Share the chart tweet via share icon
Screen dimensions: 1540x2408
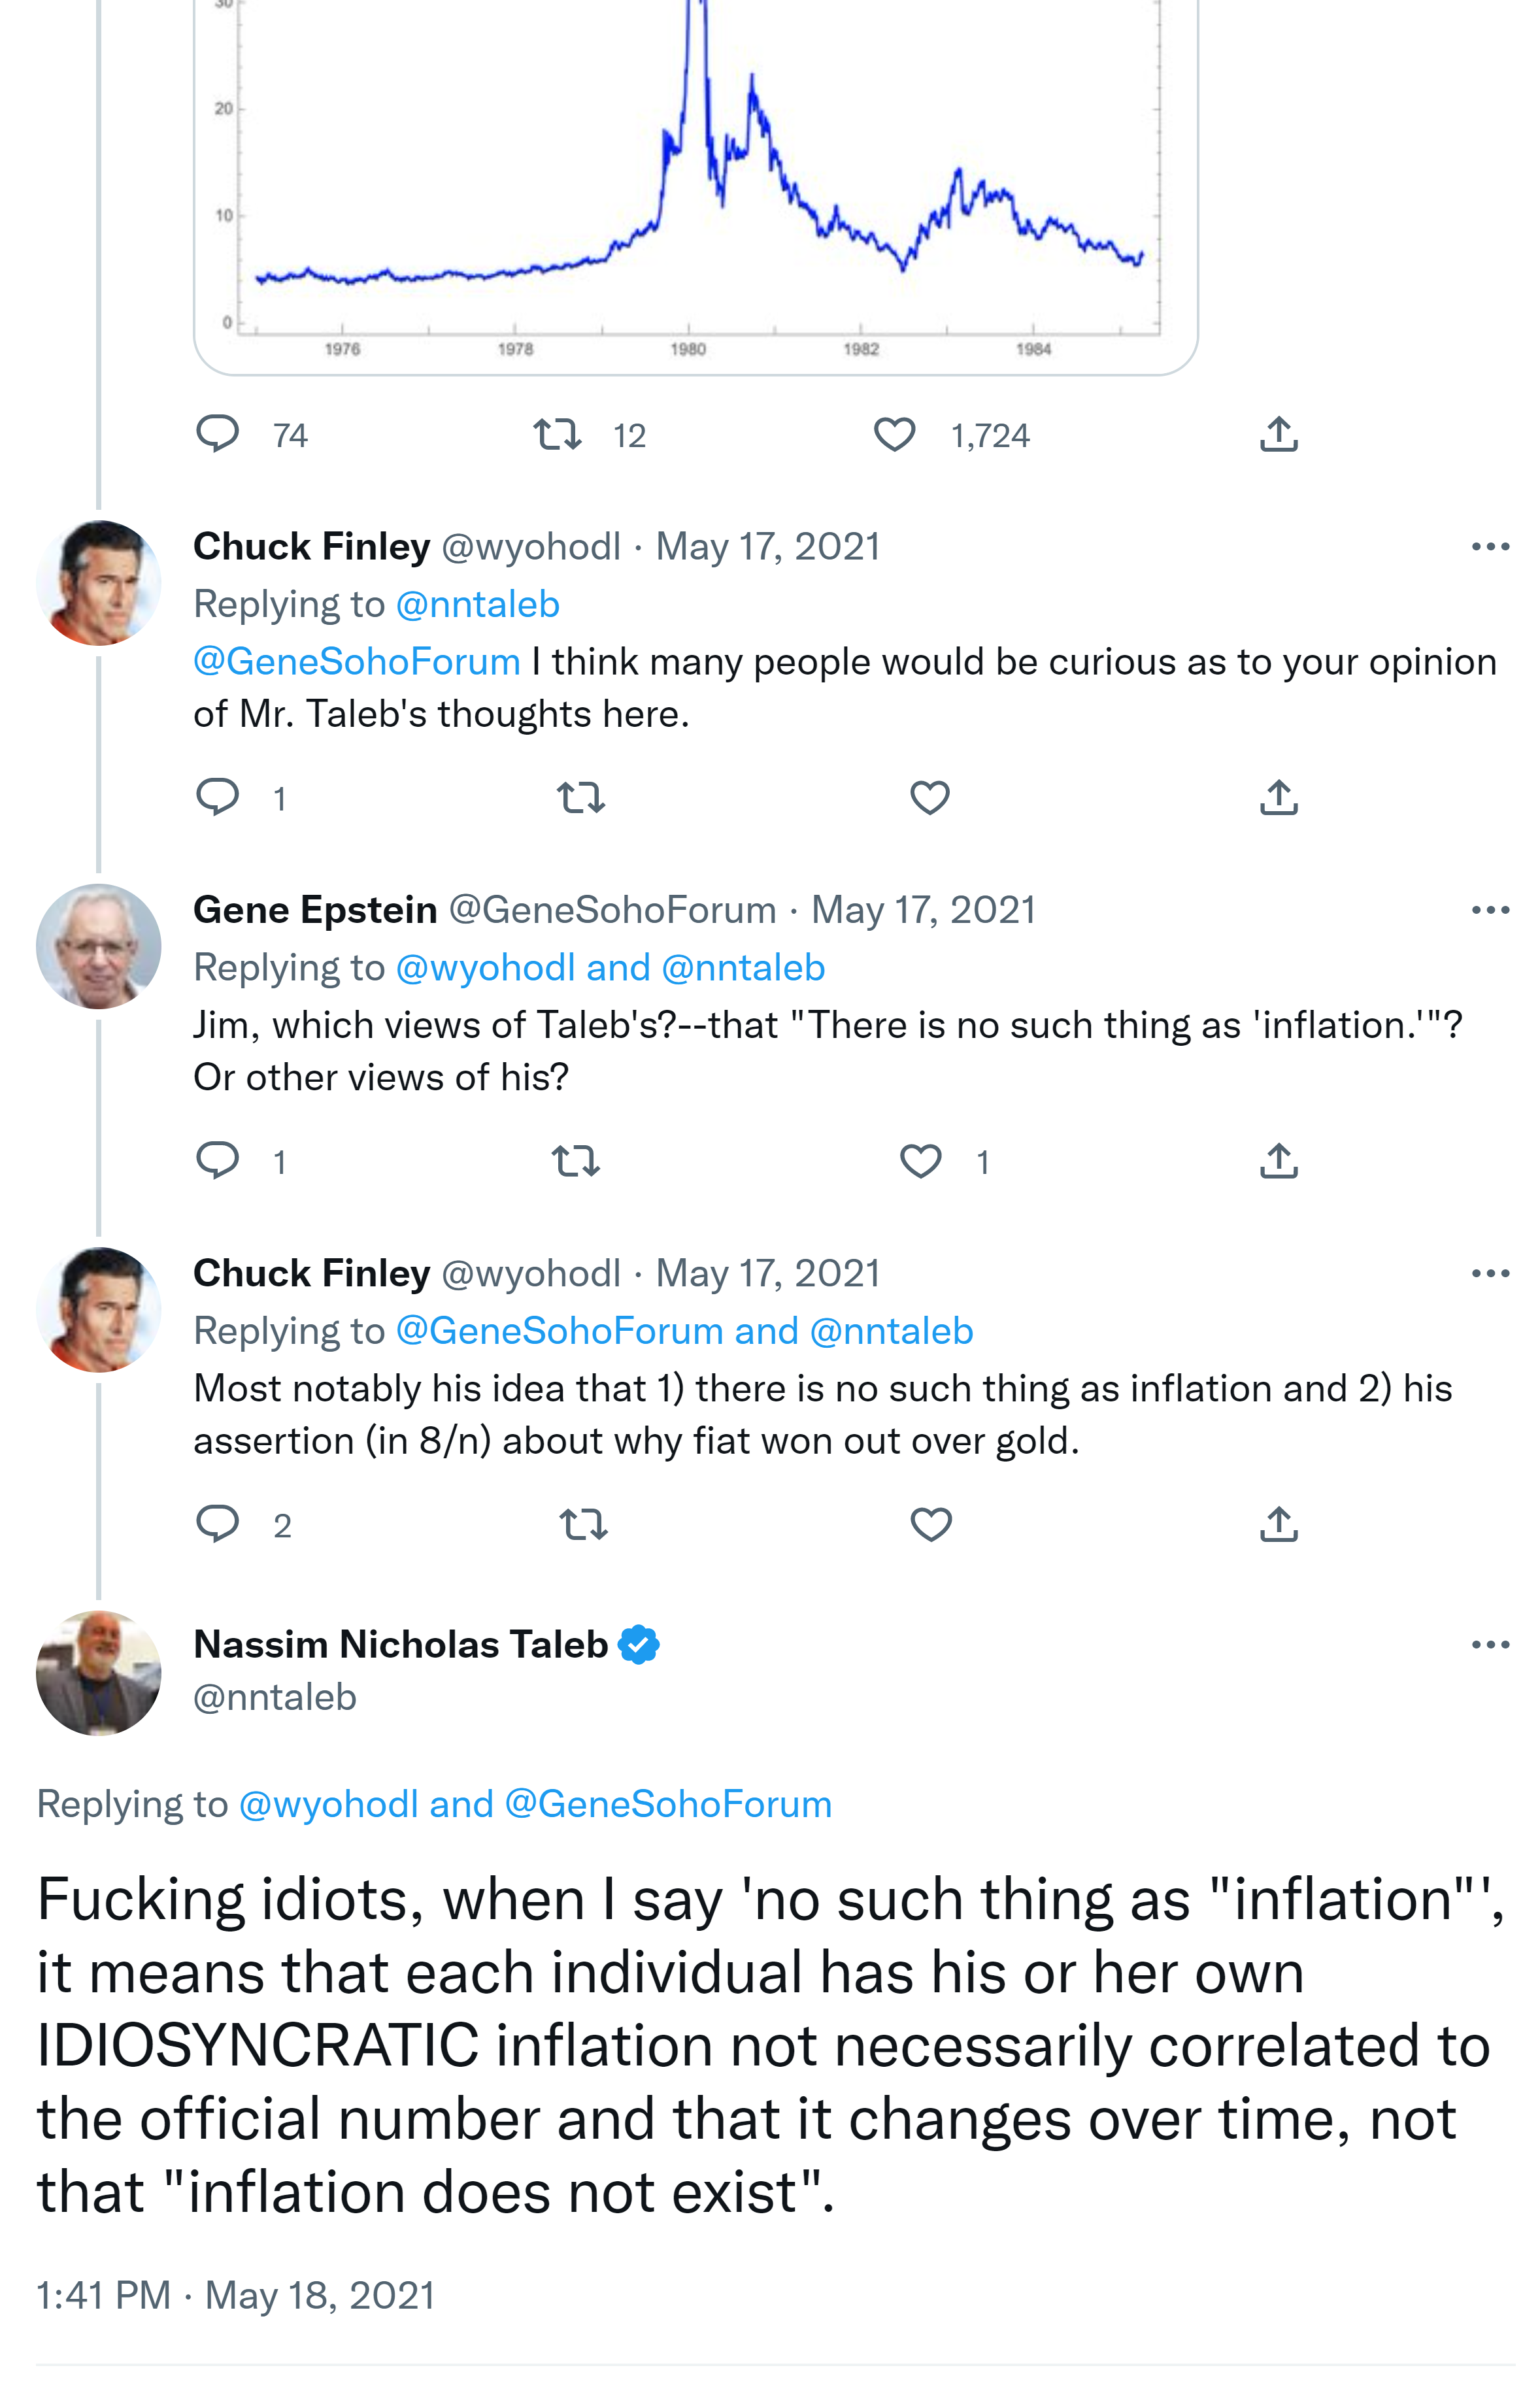click(1279, 435)
